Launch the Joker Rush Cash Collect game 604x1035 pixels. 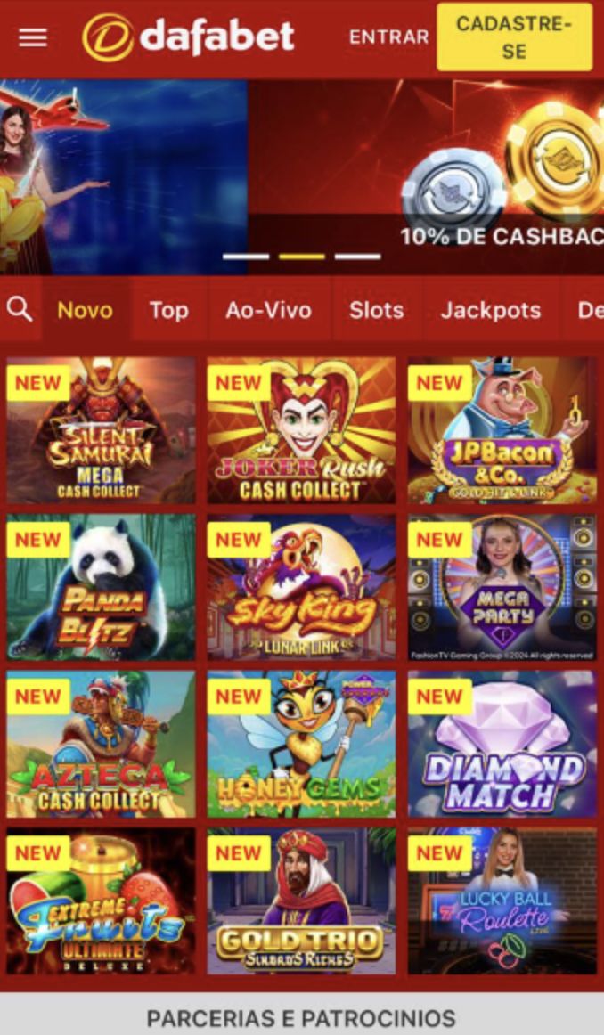(302, 430)
